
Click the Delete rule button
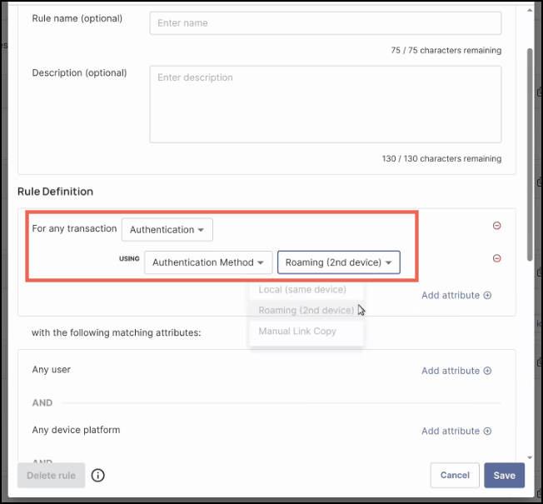coord(51,476)
